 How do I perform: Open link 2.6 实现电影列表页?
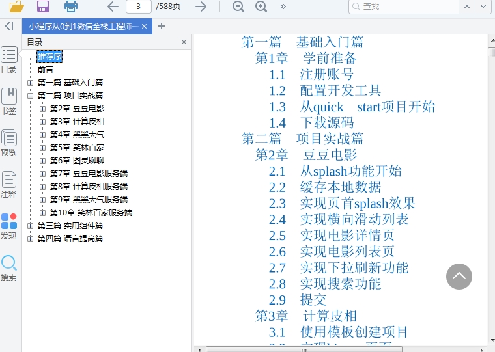click(332, 251)
